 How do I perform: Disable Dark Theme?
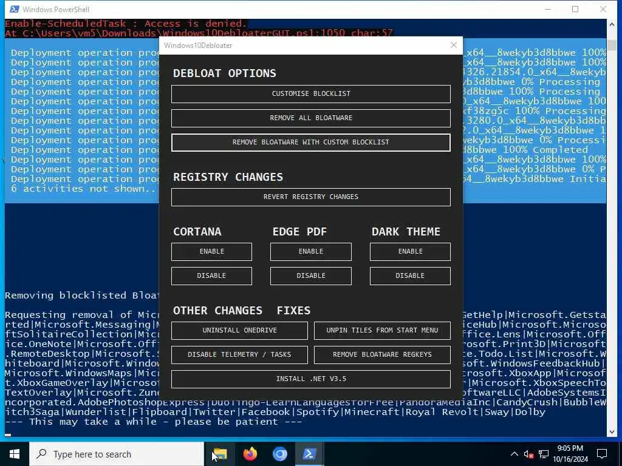click(x=410, y=276)
